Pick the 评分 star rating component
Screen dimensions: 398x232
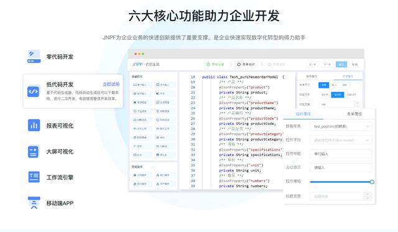[x=165, y=137]
